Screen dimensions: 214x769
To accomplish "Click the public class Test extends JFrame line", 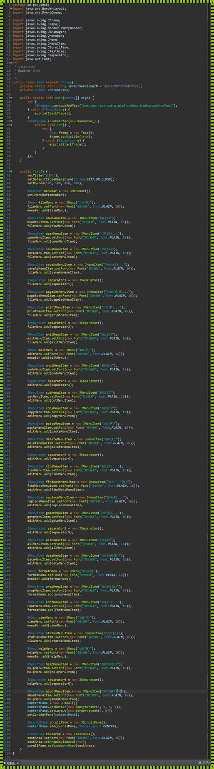I will click(43, 82).
